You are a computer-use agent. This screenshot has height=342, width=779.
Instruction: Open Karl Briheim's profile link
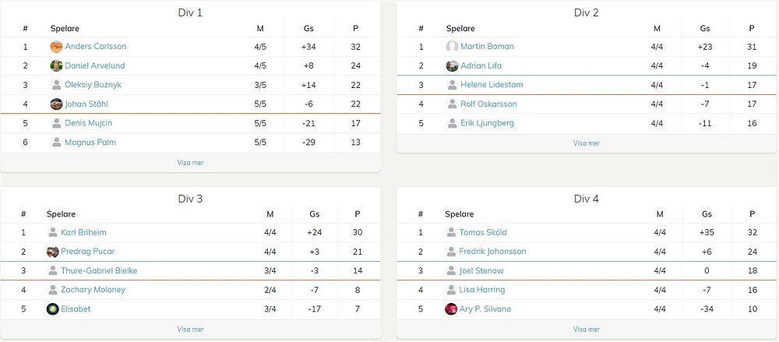83,233
